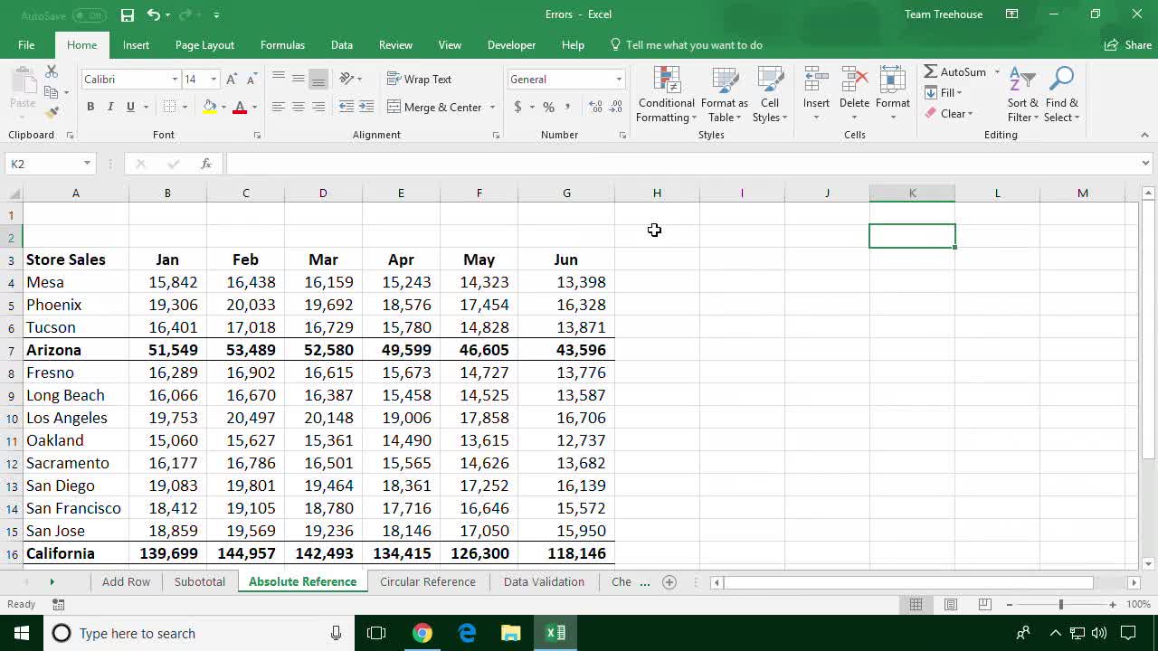This screenshot has height=651, width=1158.
Task: Select Normal view in status bar
Action: [x=916, y=604]
